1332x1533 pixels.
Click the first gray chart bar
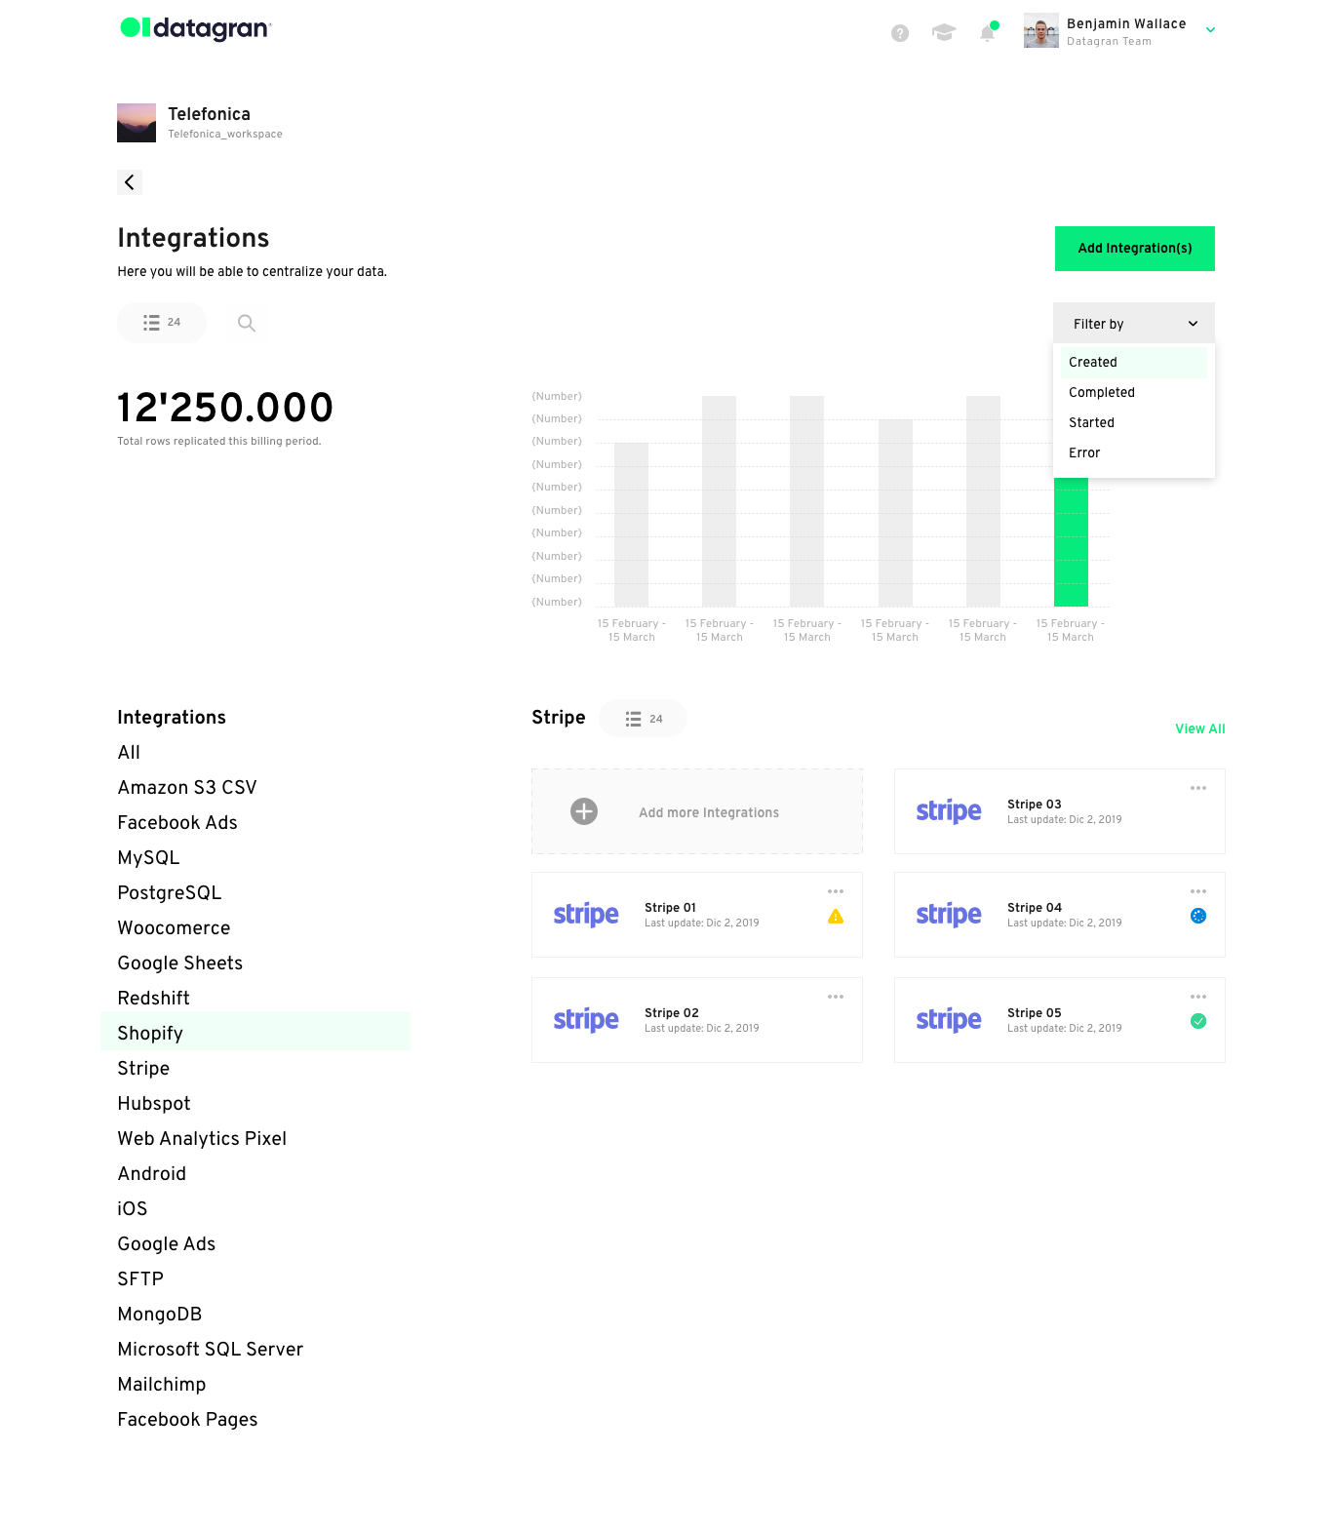click(632, 525)
